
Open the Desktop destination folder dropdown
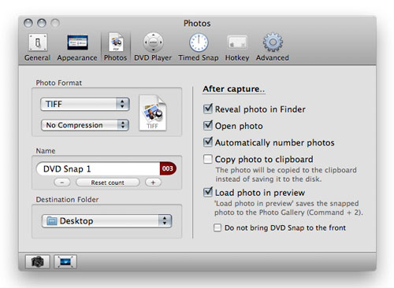click(106, 221)
